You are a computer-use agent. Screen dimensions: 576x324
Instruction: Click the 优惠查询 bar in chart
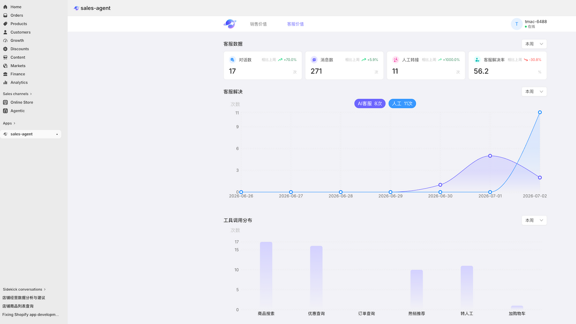(316, 278)
